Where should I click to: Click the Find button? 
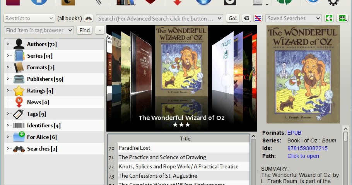click(x=84, y=30)
